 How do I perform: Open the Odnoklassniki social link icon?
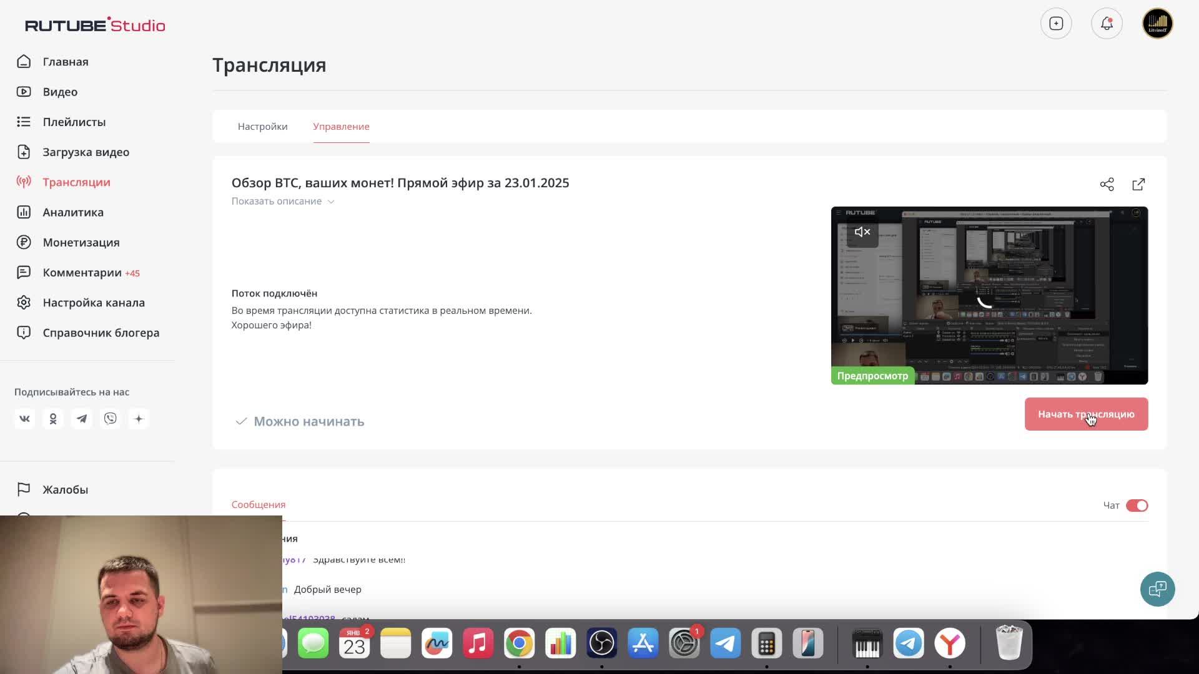tap(53, 419)
